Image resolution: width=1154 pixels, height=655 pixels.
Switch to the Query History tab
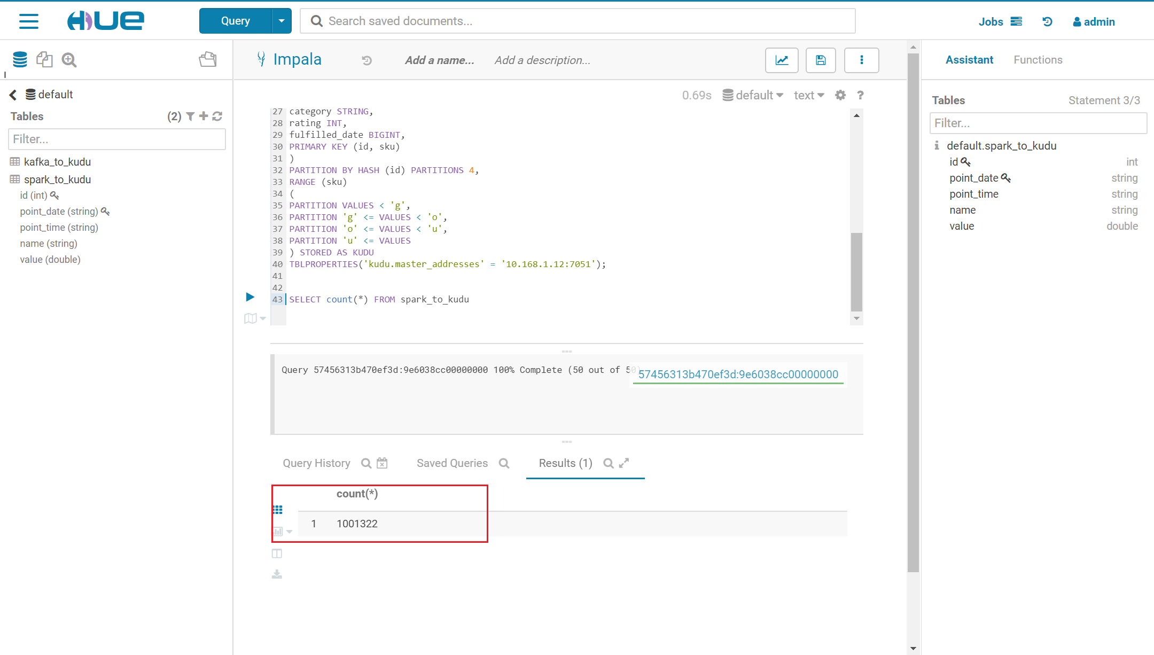316,463
